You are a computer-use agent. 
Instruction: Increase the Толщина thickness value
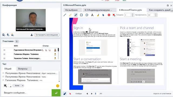tap(132, 14)
